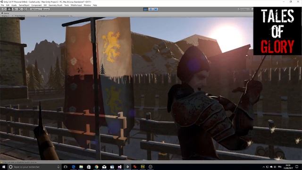Open the Windows Start menu
Image resolution: width=302 pixels, height=170 pixels.
[3, 167]
